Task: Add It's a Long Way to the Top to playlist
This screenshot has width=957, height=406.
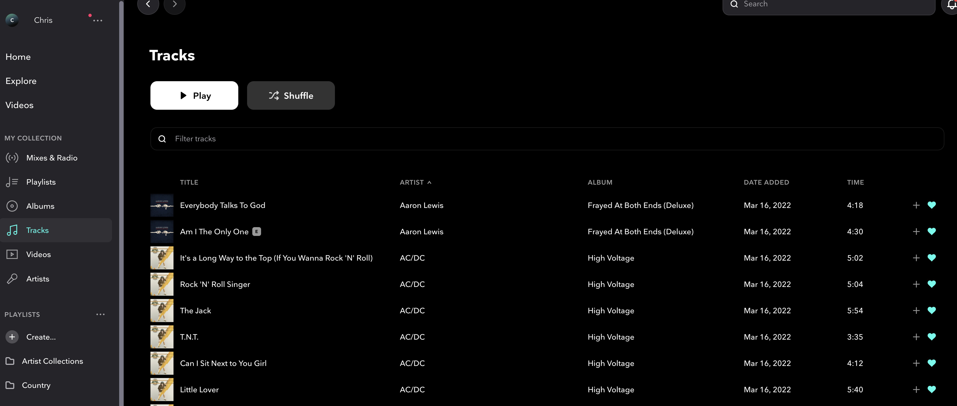Action: (916, 258)
